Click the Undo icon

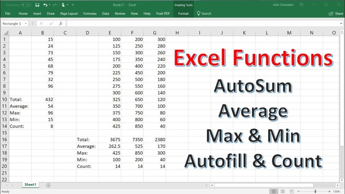(45, 5)
